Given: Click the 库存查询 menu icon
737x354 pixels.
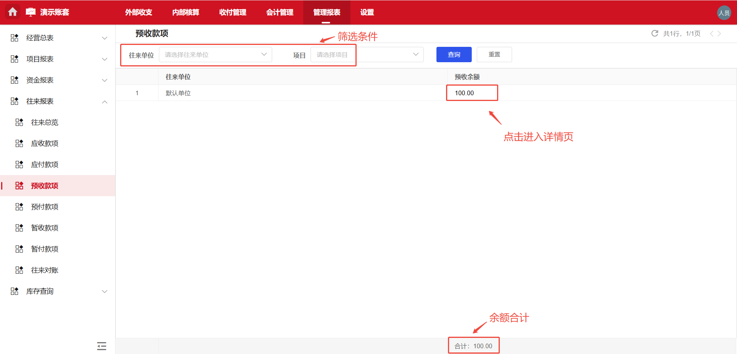Looking at the screenshot, I should point(14,291).
